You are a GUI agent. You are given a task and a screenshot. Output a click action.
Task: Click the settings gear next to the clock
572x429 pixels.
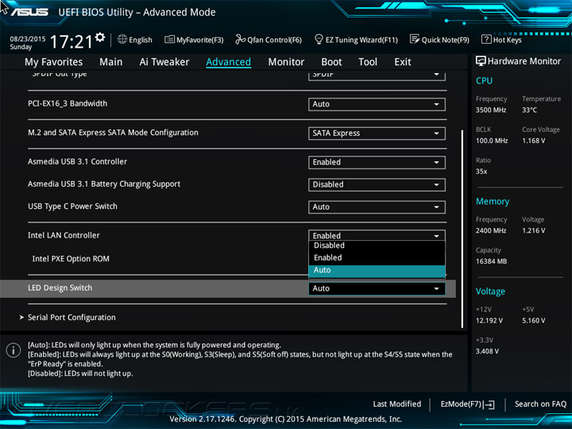pyautogui.click(x=99, y=37)
